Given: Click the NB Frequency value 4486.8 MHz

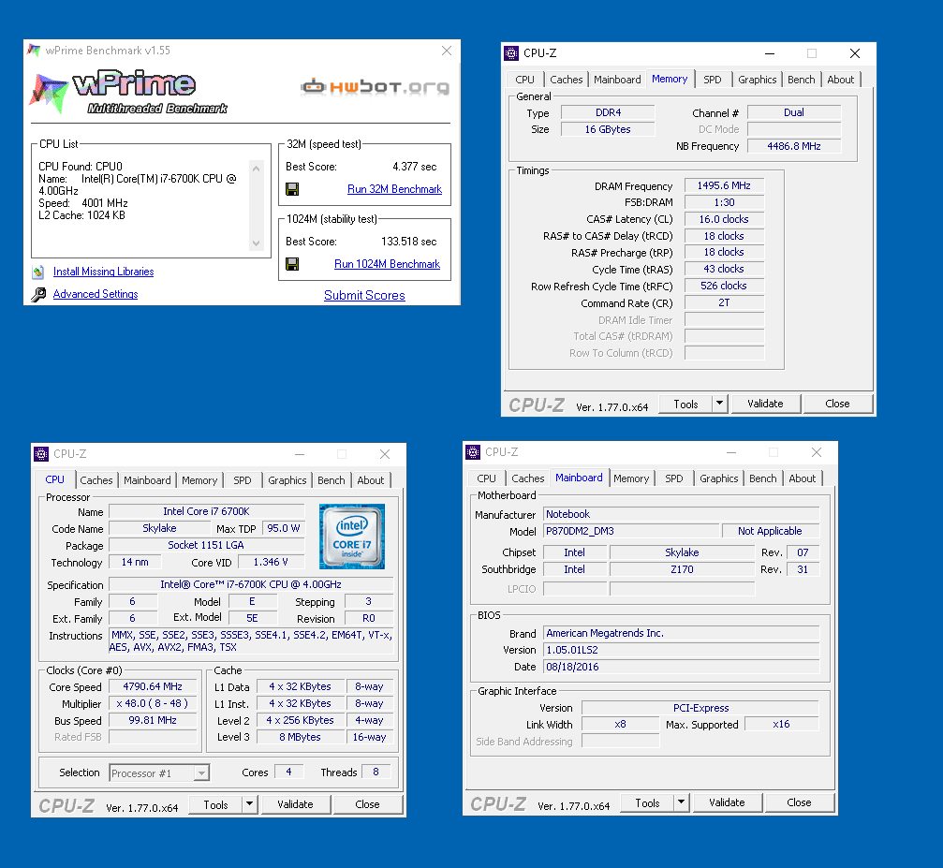Looking at the screenshot, I should 794,146.
